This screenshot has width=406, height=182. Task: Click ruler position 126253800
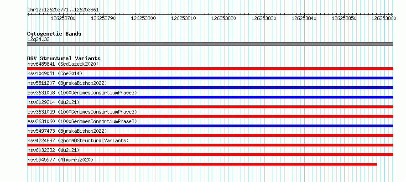click(x=143, y=18)
